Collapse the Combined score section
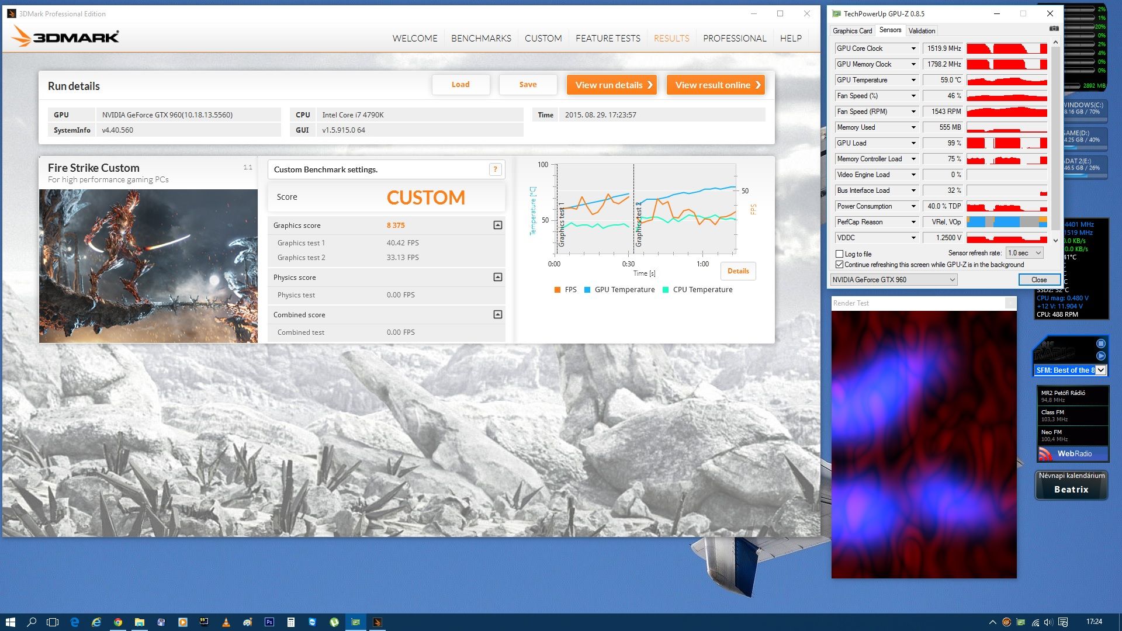 pyautogui.click(x=498, y=314)
